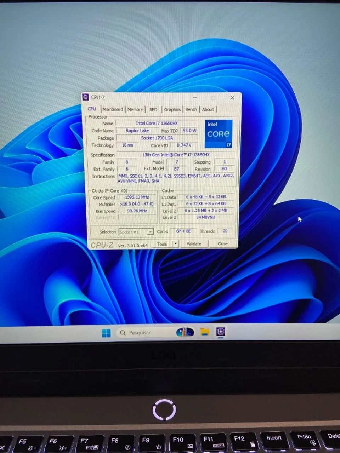Click the '1596.10 MHz' core speed value
Image resolution: width=340 pixels, height=453 pixels.
pos(137,197)
